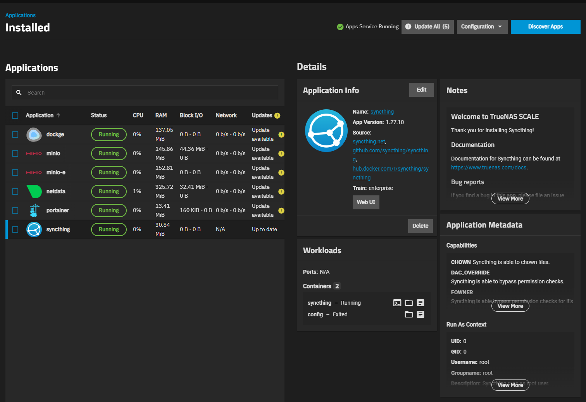The height and width of the screenshot is (402, 586).
Task: Tick the checkbox for dockge app
Action: click(x=15, y=135)
